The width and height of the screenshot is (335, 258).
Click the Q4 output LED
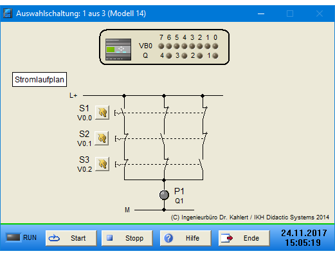[x=169, y=56]
